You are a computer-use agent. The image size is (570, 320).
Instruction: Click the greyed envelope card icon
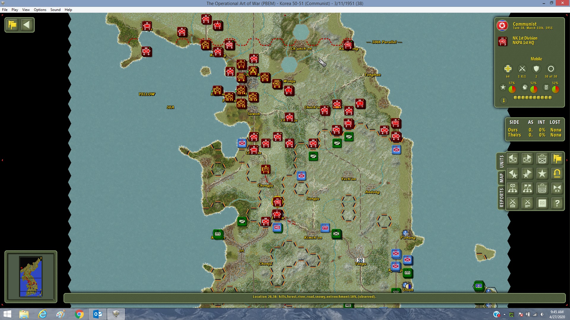[x=542, y=203]
